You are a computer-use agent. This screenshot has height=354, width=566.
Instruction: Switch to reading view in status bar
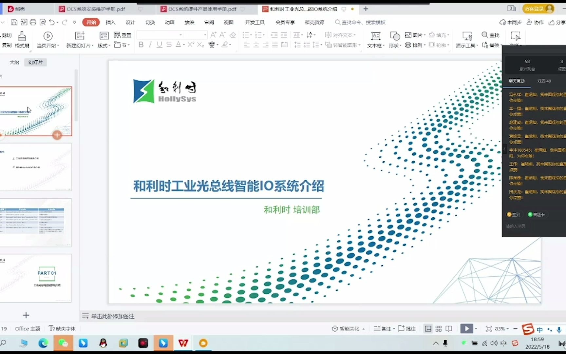(449, 328)
